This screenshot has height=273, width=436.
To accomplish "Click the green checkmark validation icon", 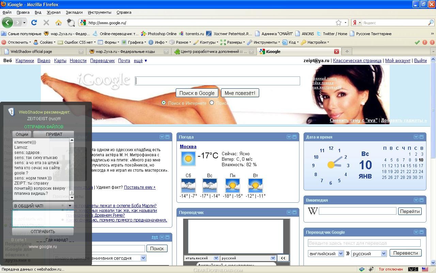I will (417, 42).
